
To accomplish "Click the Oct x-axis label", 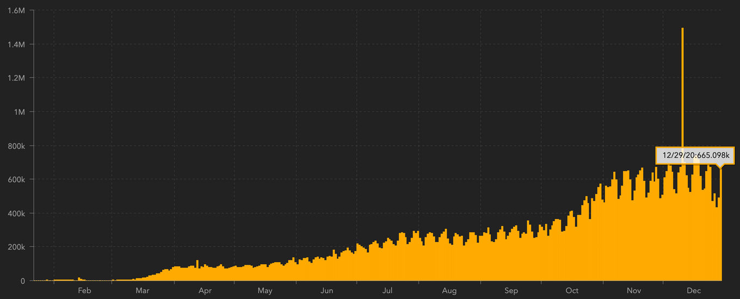I will 572,291.
